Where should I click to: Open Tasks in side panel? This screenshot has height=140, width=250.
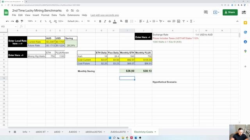tap(245, 32)
